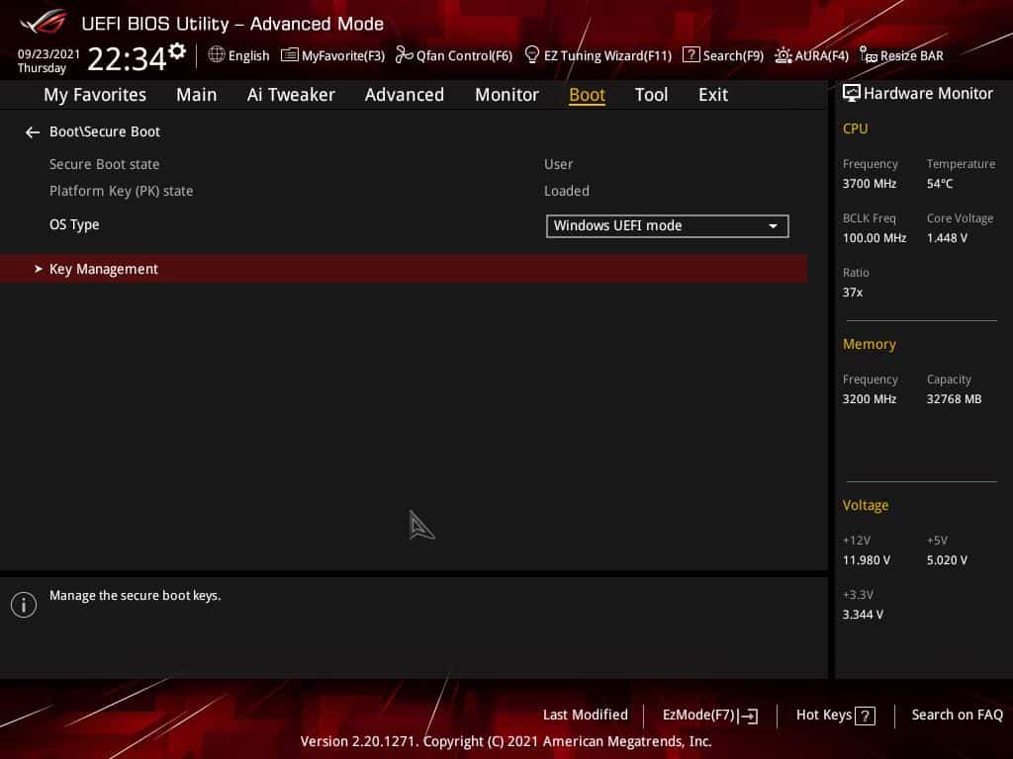Click the Memory capacity value 32768 MB
1013x759 pixels.
[x=955, y=399]
